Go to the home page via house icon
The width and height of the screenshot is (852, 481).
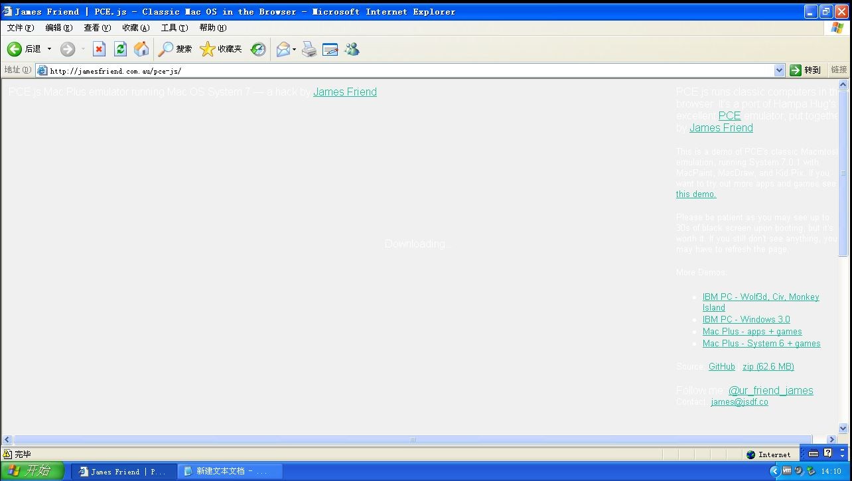(141, 49)
